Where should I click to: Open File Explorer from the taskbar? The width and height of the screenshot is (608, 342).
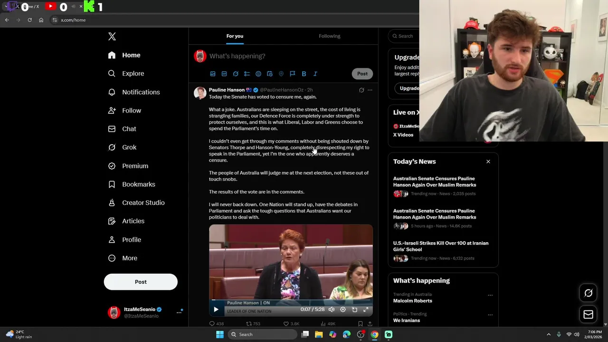pyautogui.click(x=319, y=334)
